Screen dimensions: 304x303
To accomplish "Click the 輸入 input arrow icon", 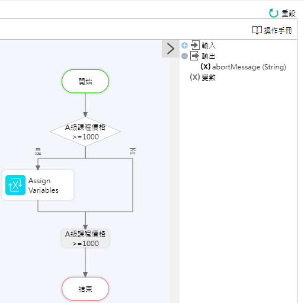I will (195, 45).
